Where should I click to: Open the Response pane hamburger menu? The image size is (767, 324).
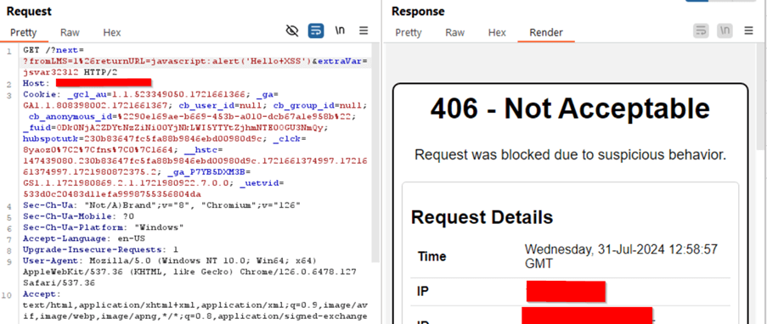pyautogui.click(x=748, y=31)
